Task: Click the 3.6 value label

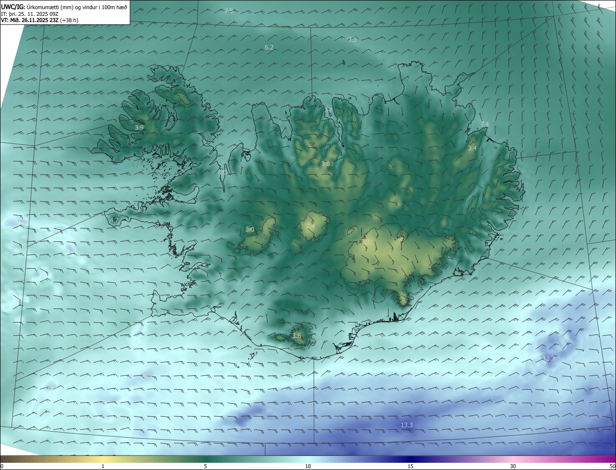Action: [x=296, y=335]
